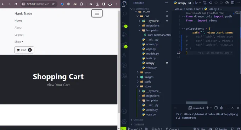Open Source Control activity icon
241x130 pixels.
tap(124, 24)
